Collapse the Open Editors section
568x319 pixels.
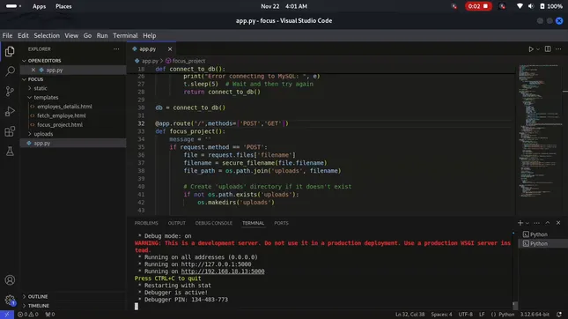pos(45,61)
